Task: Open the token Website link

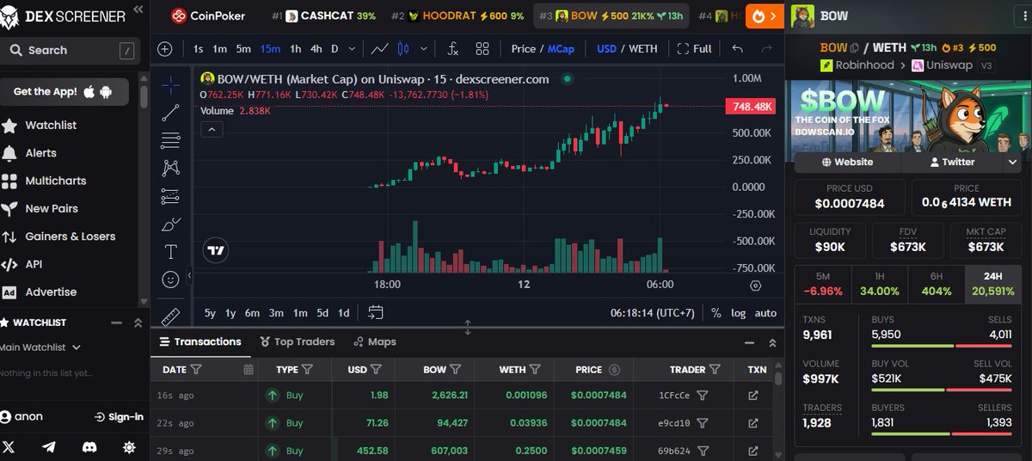Action: pyautogui.click(x=847, y=162)
